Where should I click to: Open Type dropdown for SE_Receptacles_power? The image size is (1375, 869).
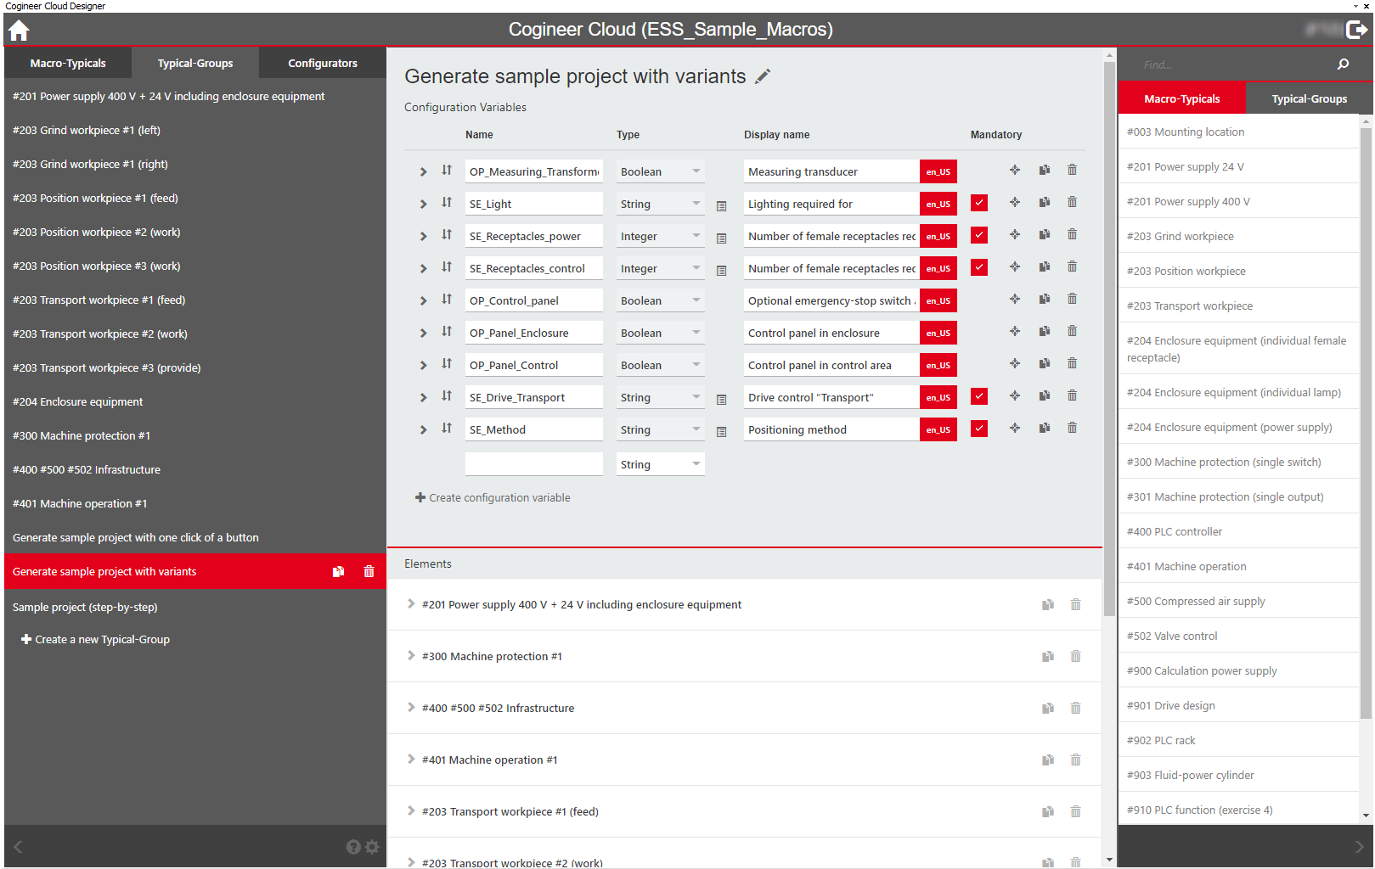click(x=660, y=237)
